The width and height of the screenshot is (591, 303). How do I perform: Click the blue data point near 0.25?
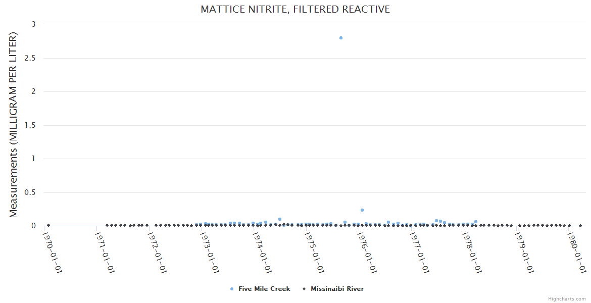coord(362,210)
